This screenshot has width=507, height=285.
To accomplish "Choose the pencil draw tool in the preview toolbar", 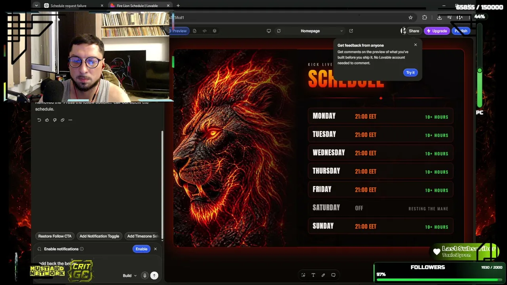I will click(x=323, y=275).
